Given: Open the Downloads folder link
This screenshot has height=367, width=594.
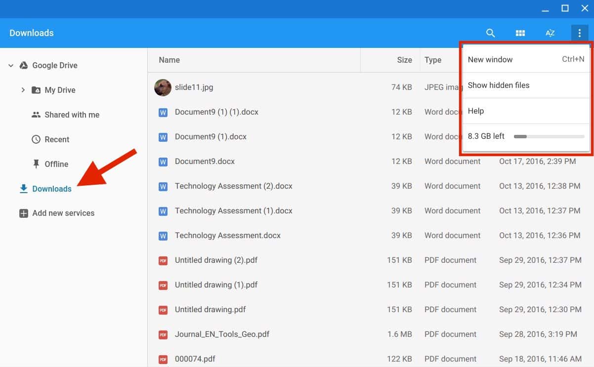Looking at the screenshot, I should [52, 189].
